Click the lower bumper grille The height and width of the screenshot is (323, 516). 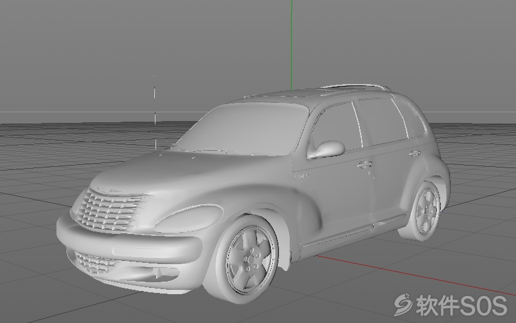coord(95,263)
